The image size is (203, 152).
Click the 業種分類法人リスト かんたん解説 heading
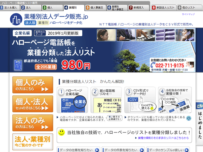(x=93, y=82)
